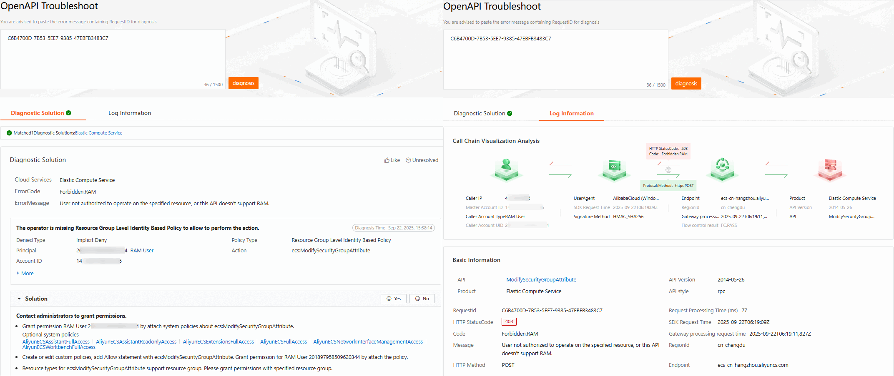894x376 pixels.
Task: Select the 'ecs:ModifySecurityGroupAttribute' action value
Action: pyautogui.click(x=331, y=251)
